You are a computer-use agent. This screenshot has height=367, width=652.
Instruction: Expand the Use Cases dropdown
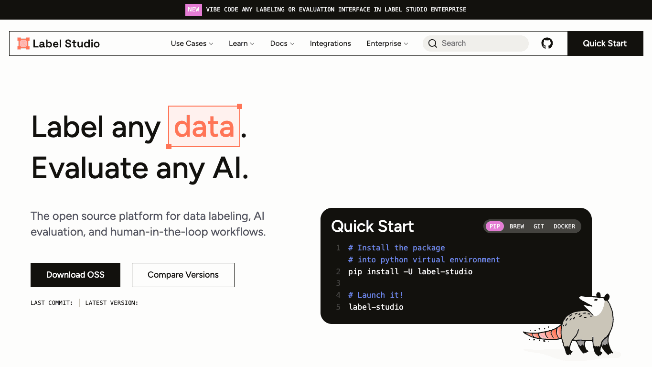(192, 43)
